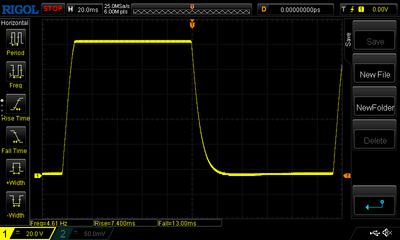Click the 6.00M pts memory depth readout

116,11
